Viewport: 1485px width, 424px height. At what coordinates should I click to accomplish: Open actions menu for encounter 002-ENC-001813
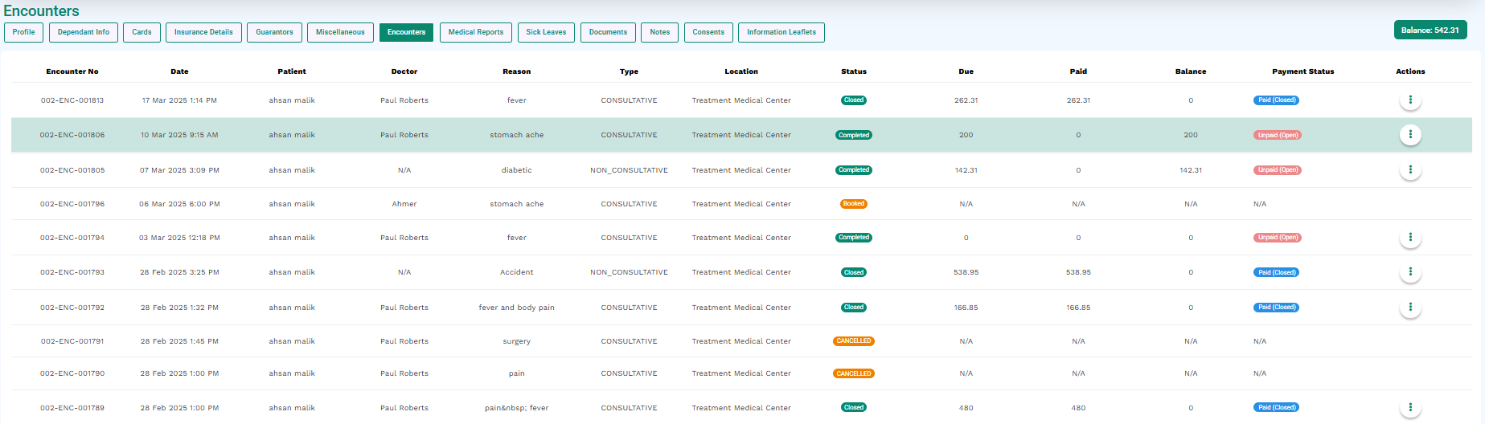(1410, 100)
